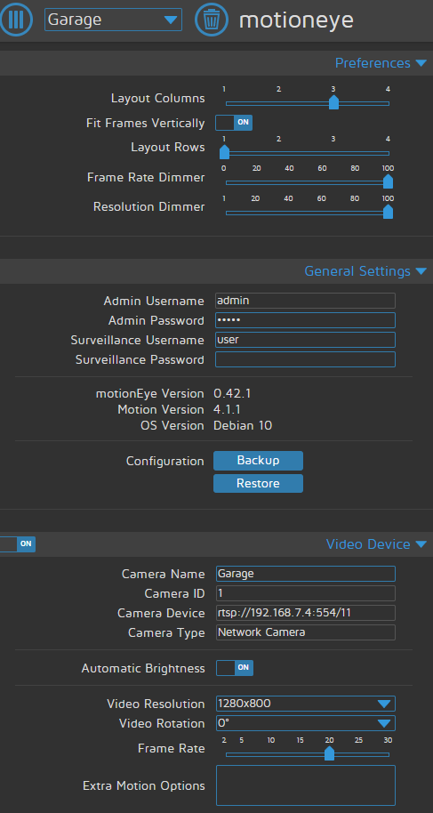Click the Resolution Dimmer slider handle

[x=388, y=212]
